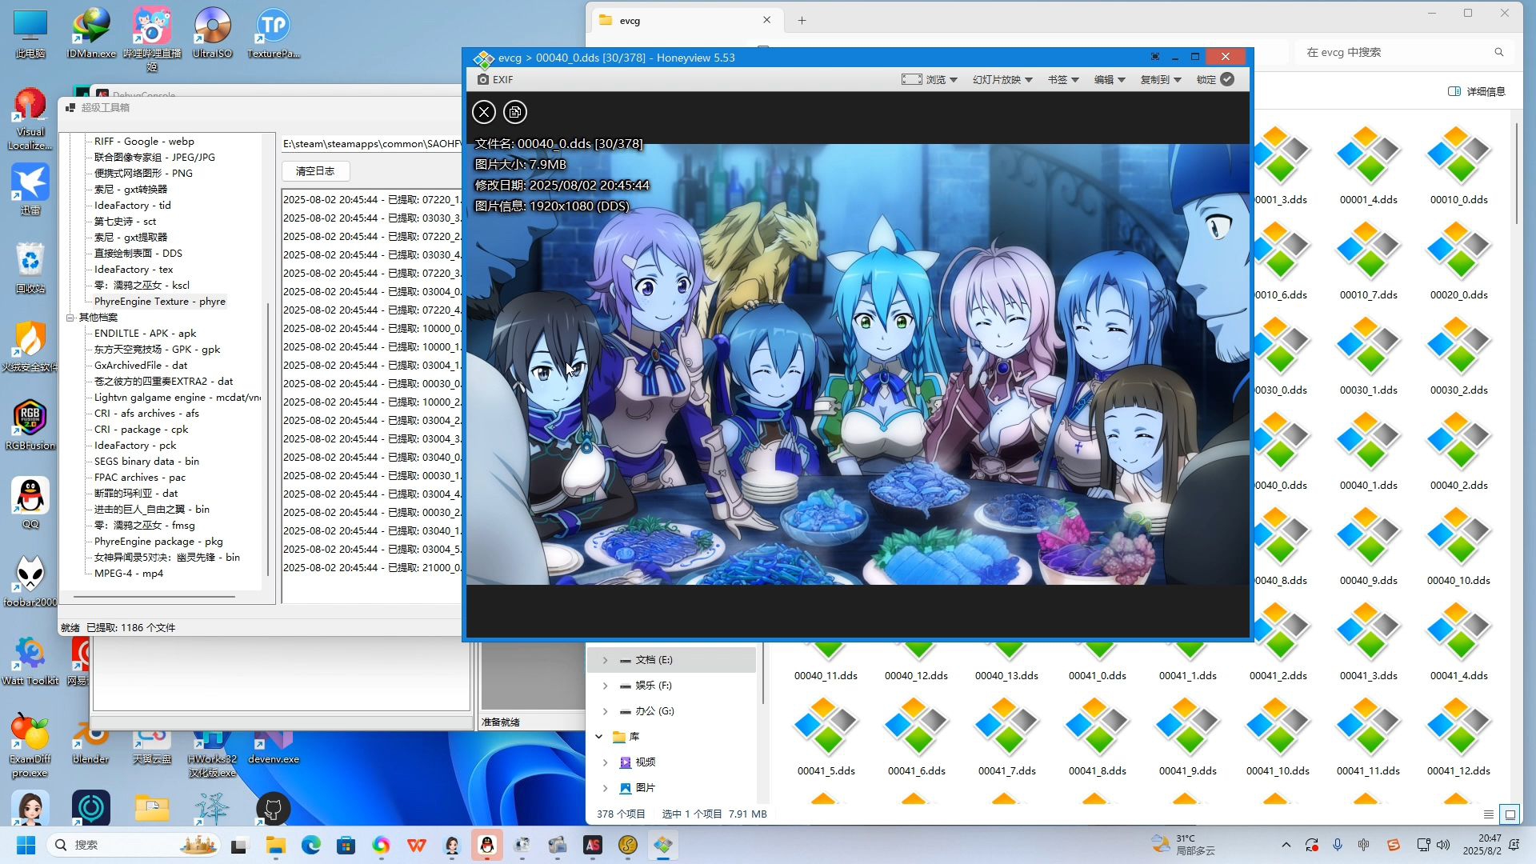Open UltraISO desktop shortcut
This screenshot has height=864, width=1536.
point(213,34)
